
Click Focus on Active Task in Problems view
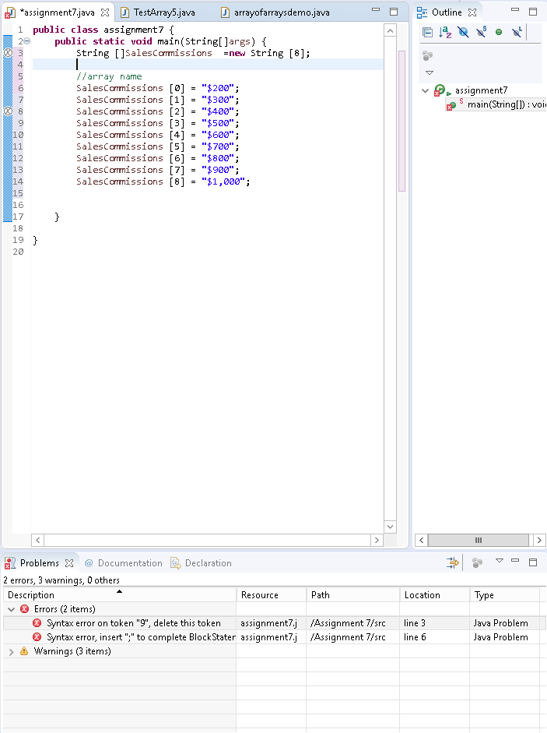click(477, 562)
